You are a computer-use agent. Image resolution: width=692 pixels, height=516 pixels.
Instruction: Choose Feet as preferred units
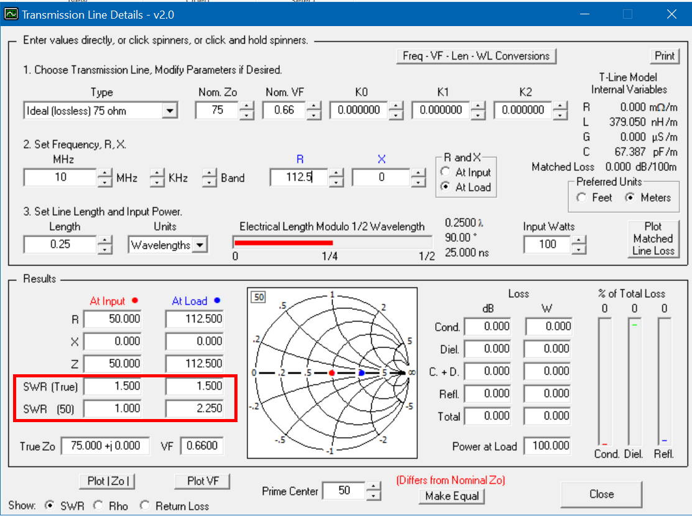pyautogui.click(x=582, y=198)
